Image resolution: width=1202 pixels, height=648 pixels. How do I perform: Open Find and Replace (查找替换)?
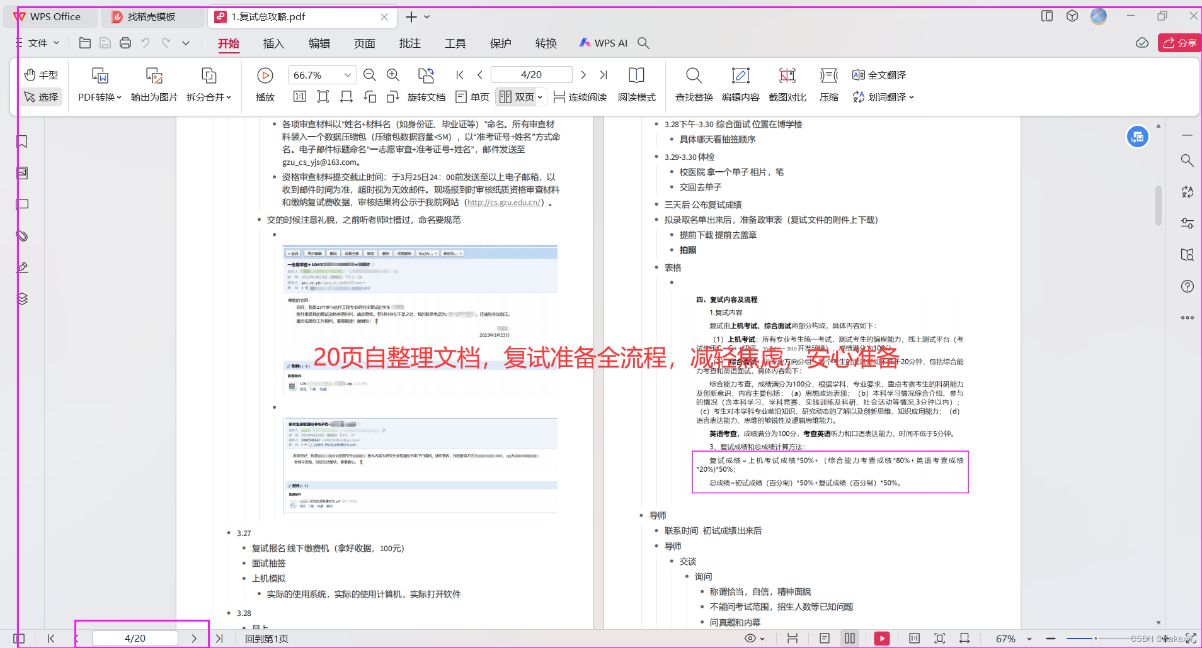[x=694, y=84]
